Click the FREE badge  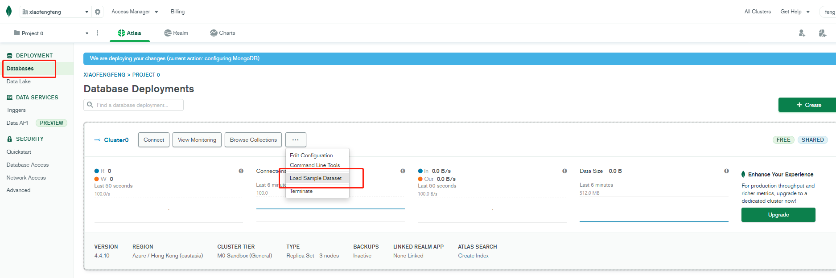[783, 140]
